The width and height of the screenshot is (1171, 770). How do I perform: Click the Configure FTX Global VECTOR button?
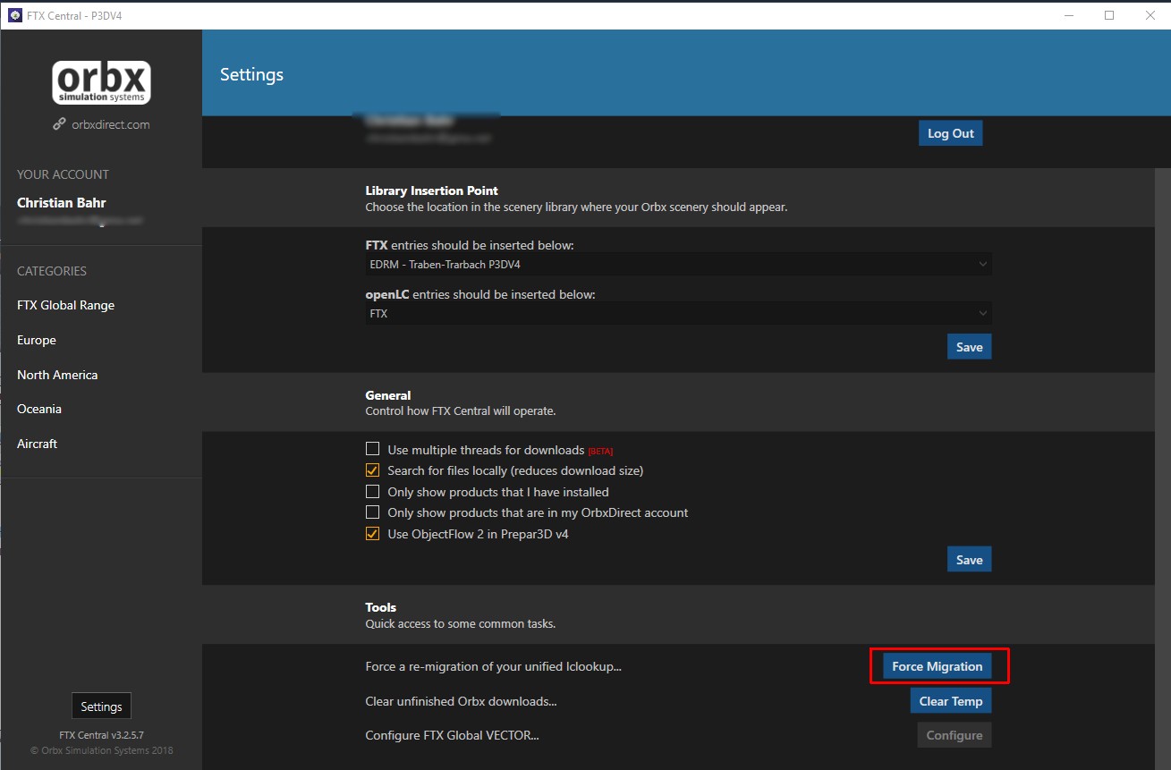(955, 735)
